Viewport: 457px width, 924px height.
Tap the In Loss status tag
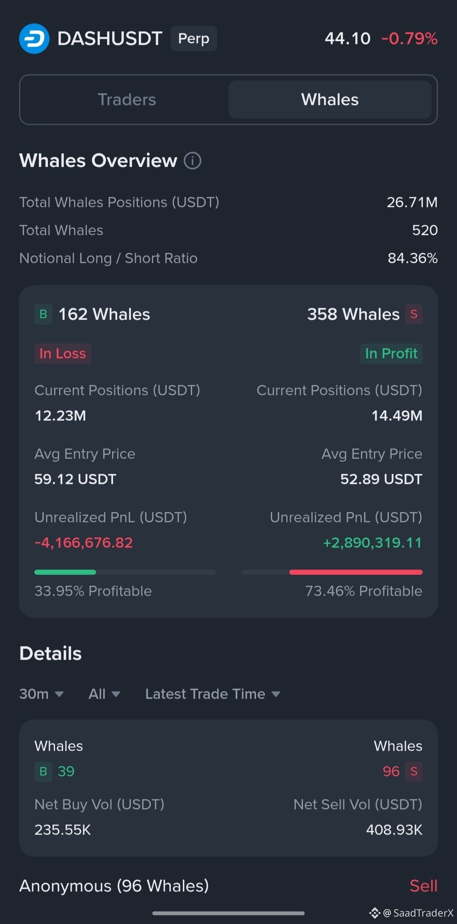[x=63, y=354]
